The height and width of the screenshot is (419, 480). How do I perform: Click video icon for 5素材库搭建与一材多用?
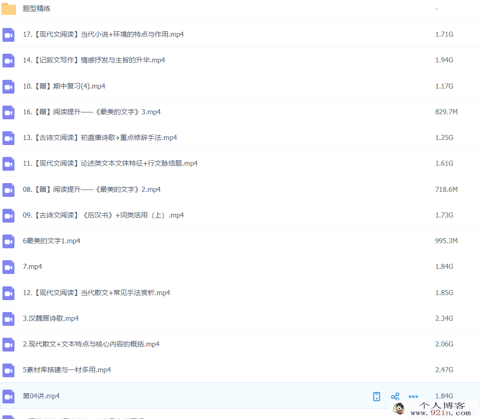(9, 370)
